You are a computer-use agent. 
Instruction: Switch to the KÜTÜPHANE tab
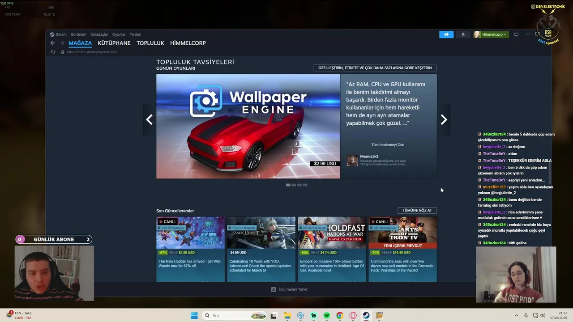tap(114, 43)
